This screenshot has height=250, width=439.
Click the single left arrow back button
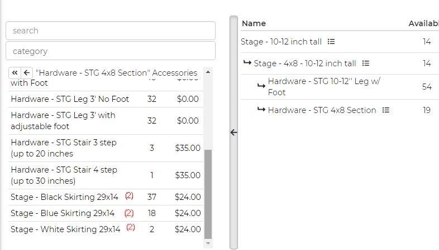coord(26,73)
